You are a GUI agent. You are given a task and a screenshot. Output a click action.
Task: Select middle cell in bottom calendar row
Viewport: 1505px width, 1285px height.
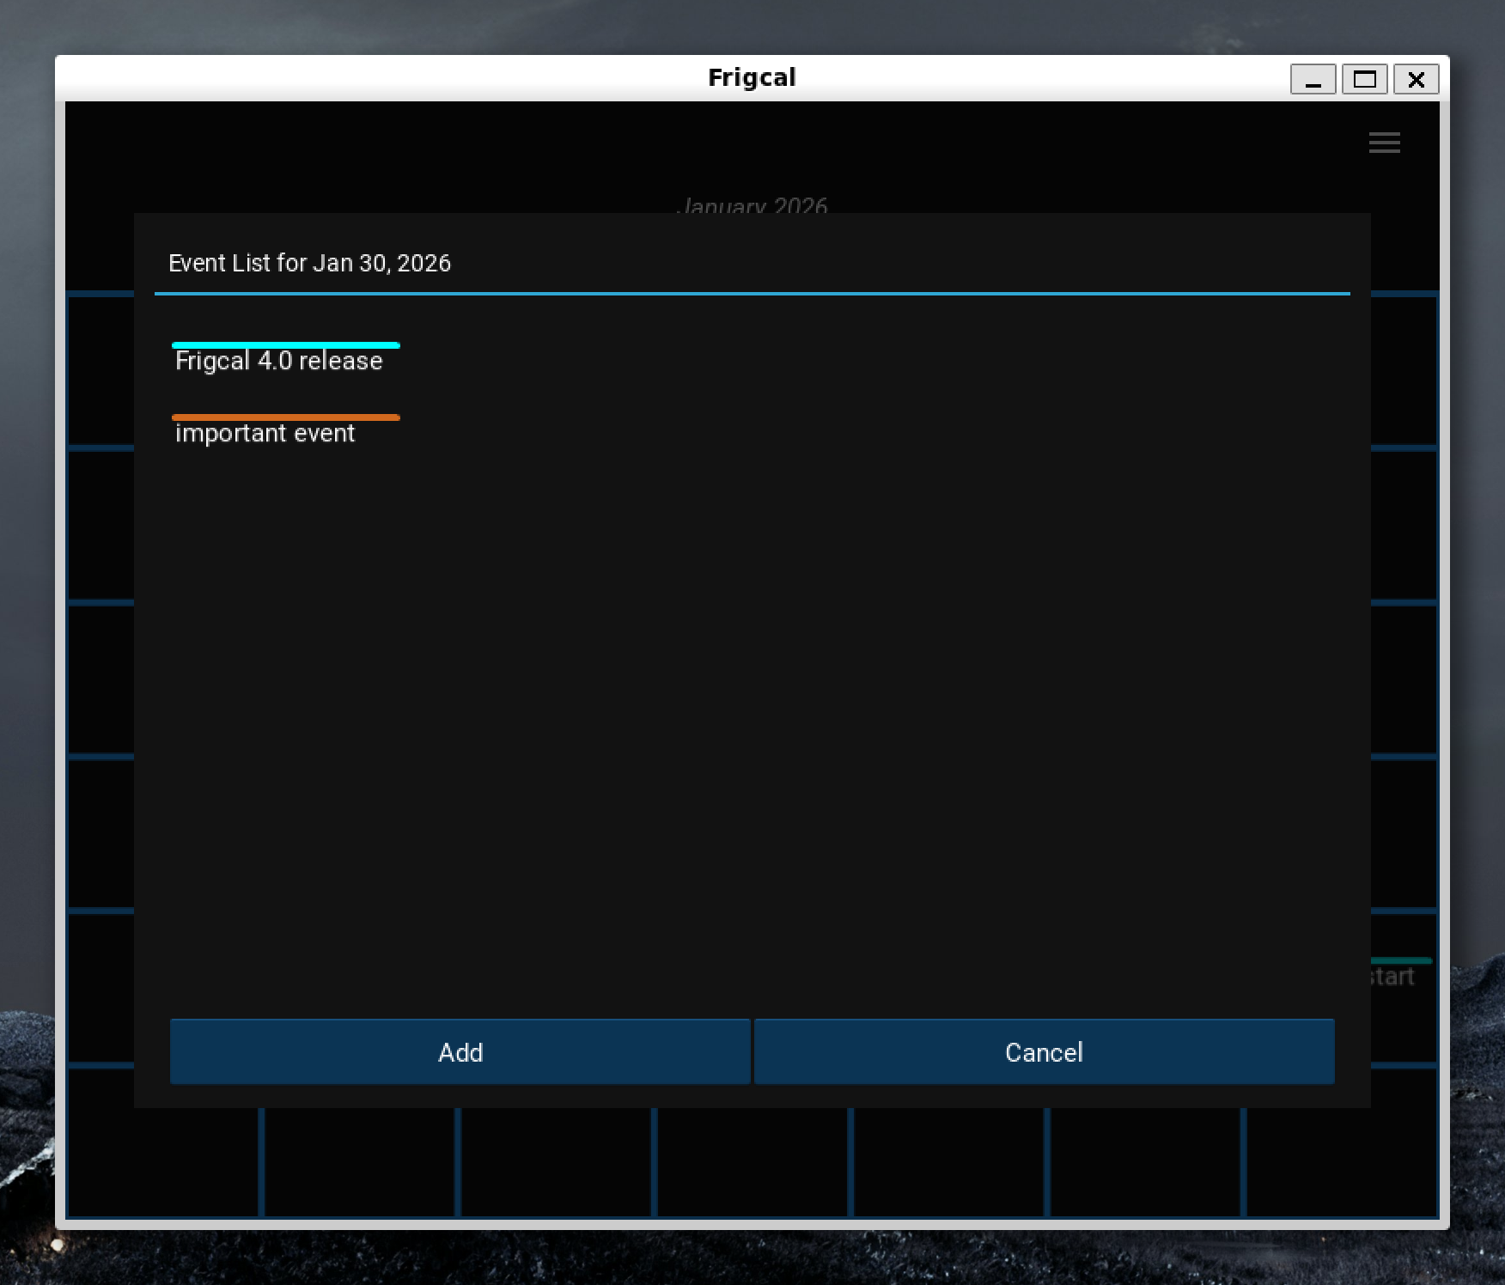752,1161
